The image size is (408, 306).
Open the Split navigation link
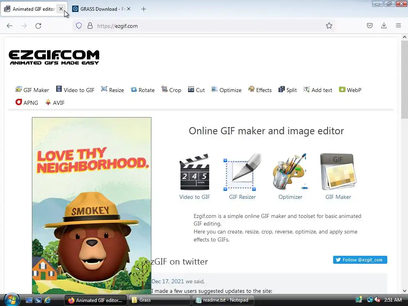(x=288, y=90)
